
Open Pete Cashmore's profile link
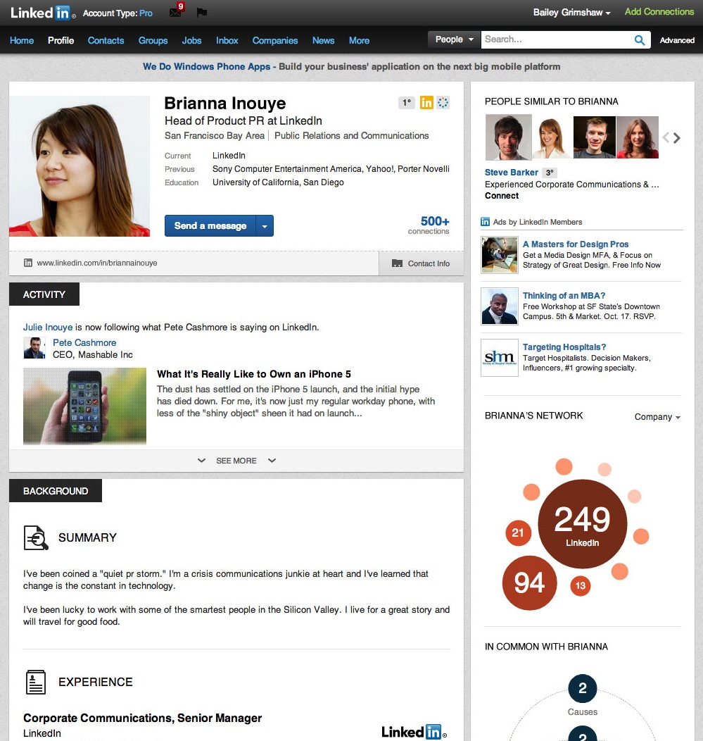(x=84, y=343)
